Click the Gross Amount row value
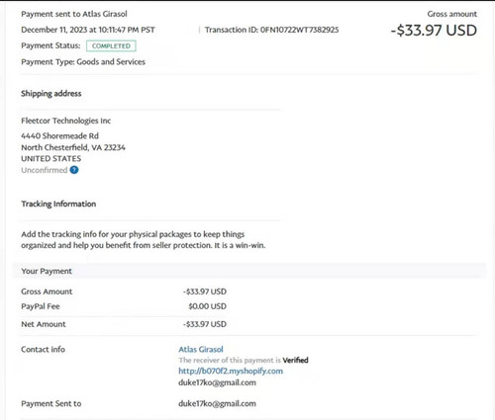 [x=205, y=292]
